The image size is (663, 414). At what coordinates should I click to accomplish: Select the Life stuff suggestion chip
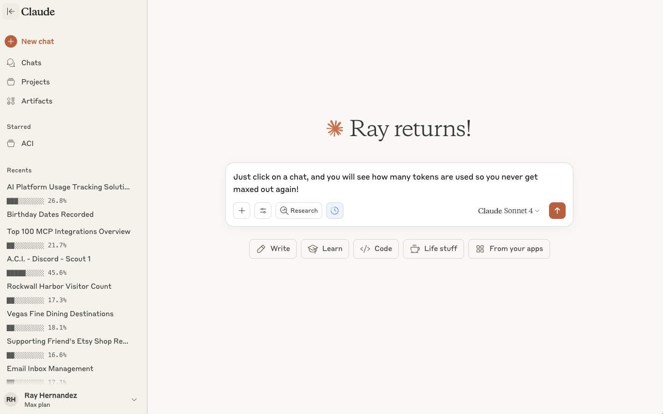[434, 249]
